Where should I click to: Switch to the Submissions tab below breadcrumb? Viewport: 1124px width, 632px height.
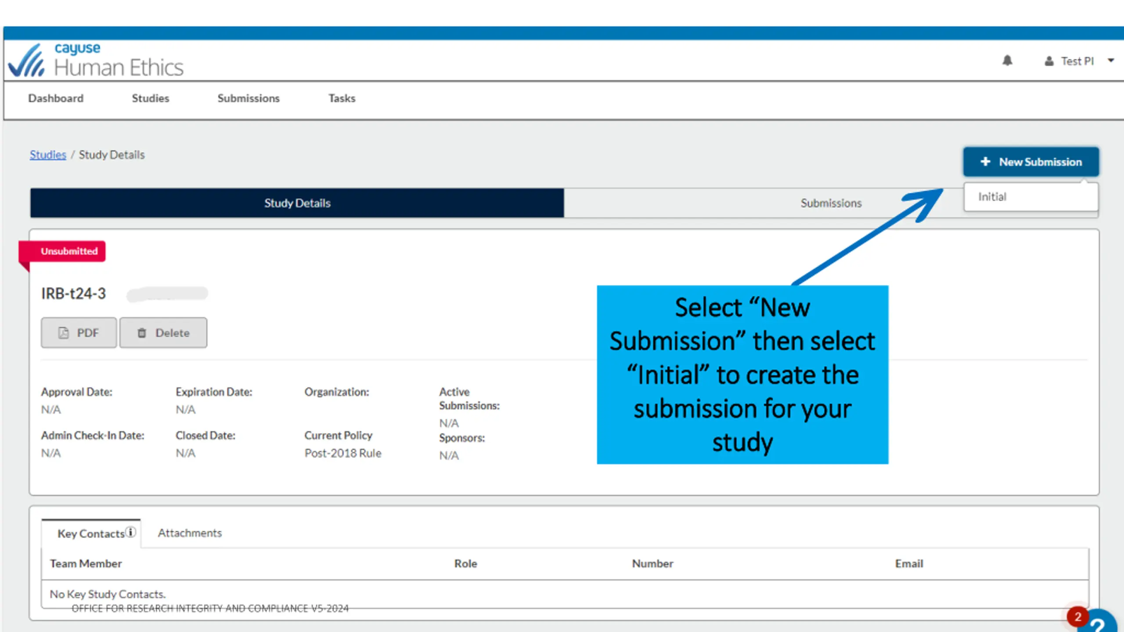(x=831, y=203)
